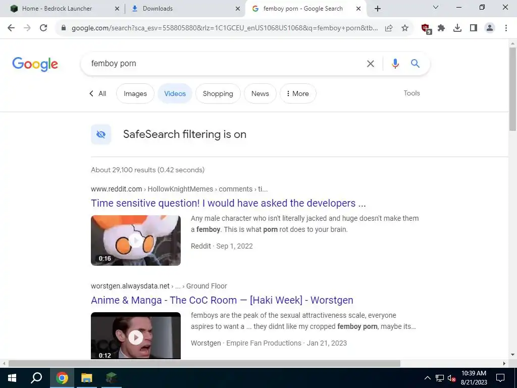The image size is (517, 388).
Task: Close the Google Search tab
Action: pyautogui.click(x=358, y=9)
